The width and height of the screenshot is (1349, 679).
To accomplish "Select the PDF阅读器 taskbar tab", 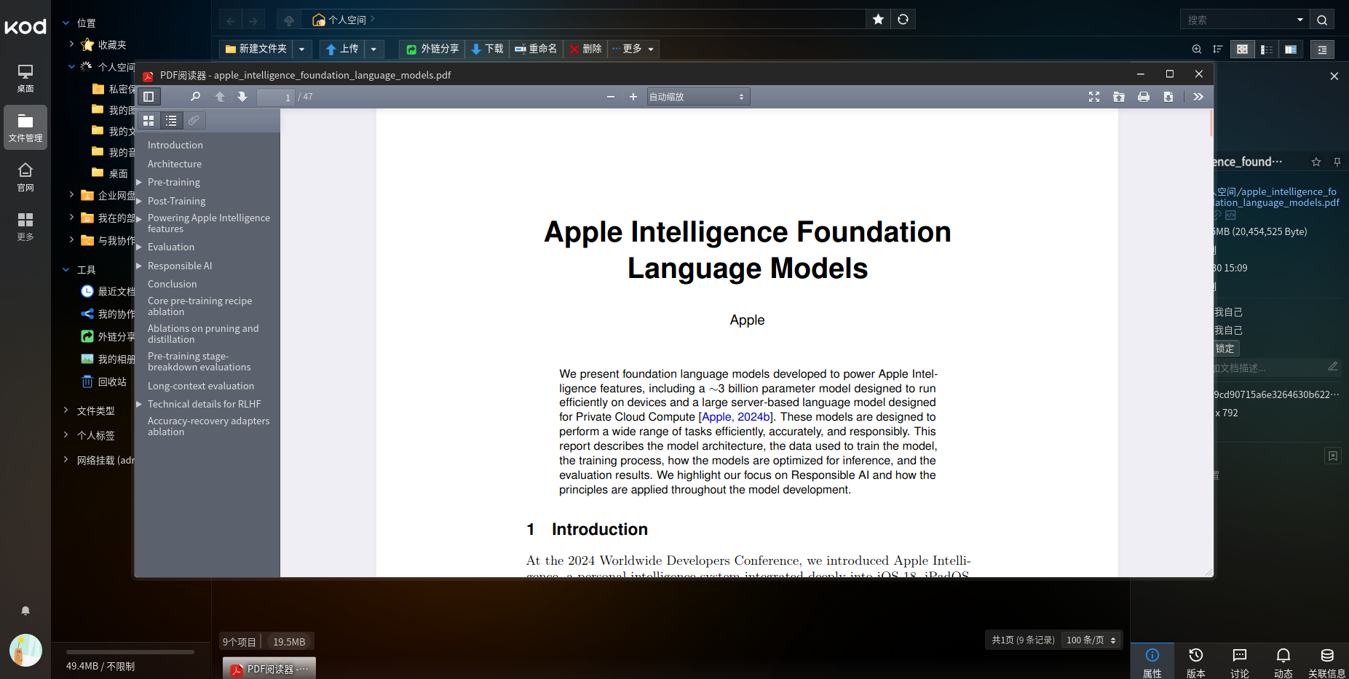I will click(x=269, y=669).
